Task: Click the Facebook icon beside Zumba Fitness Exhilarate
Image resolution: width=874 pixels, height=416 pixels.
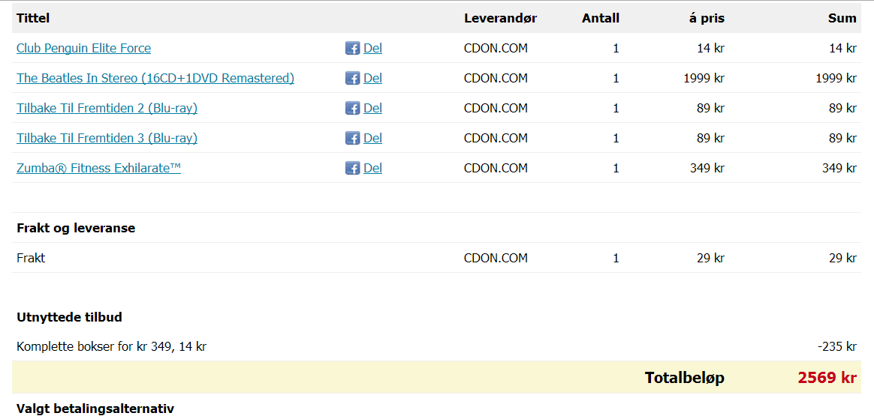Action: pos(352,168)
